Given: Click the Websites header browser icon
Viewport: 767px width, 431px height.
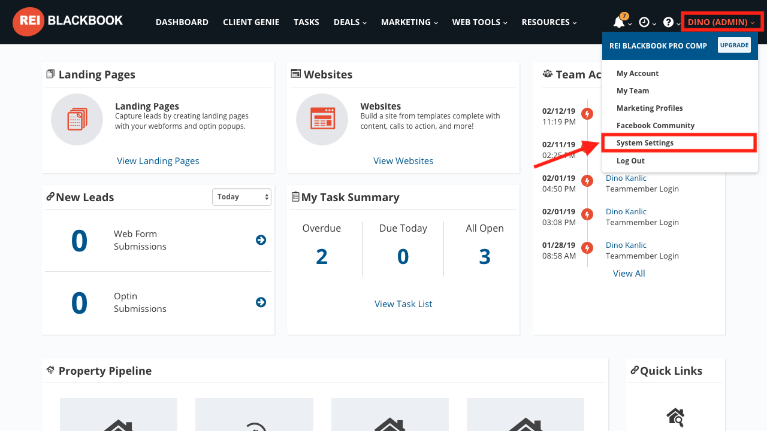Looking at the screenshot, I should point(295,74).
